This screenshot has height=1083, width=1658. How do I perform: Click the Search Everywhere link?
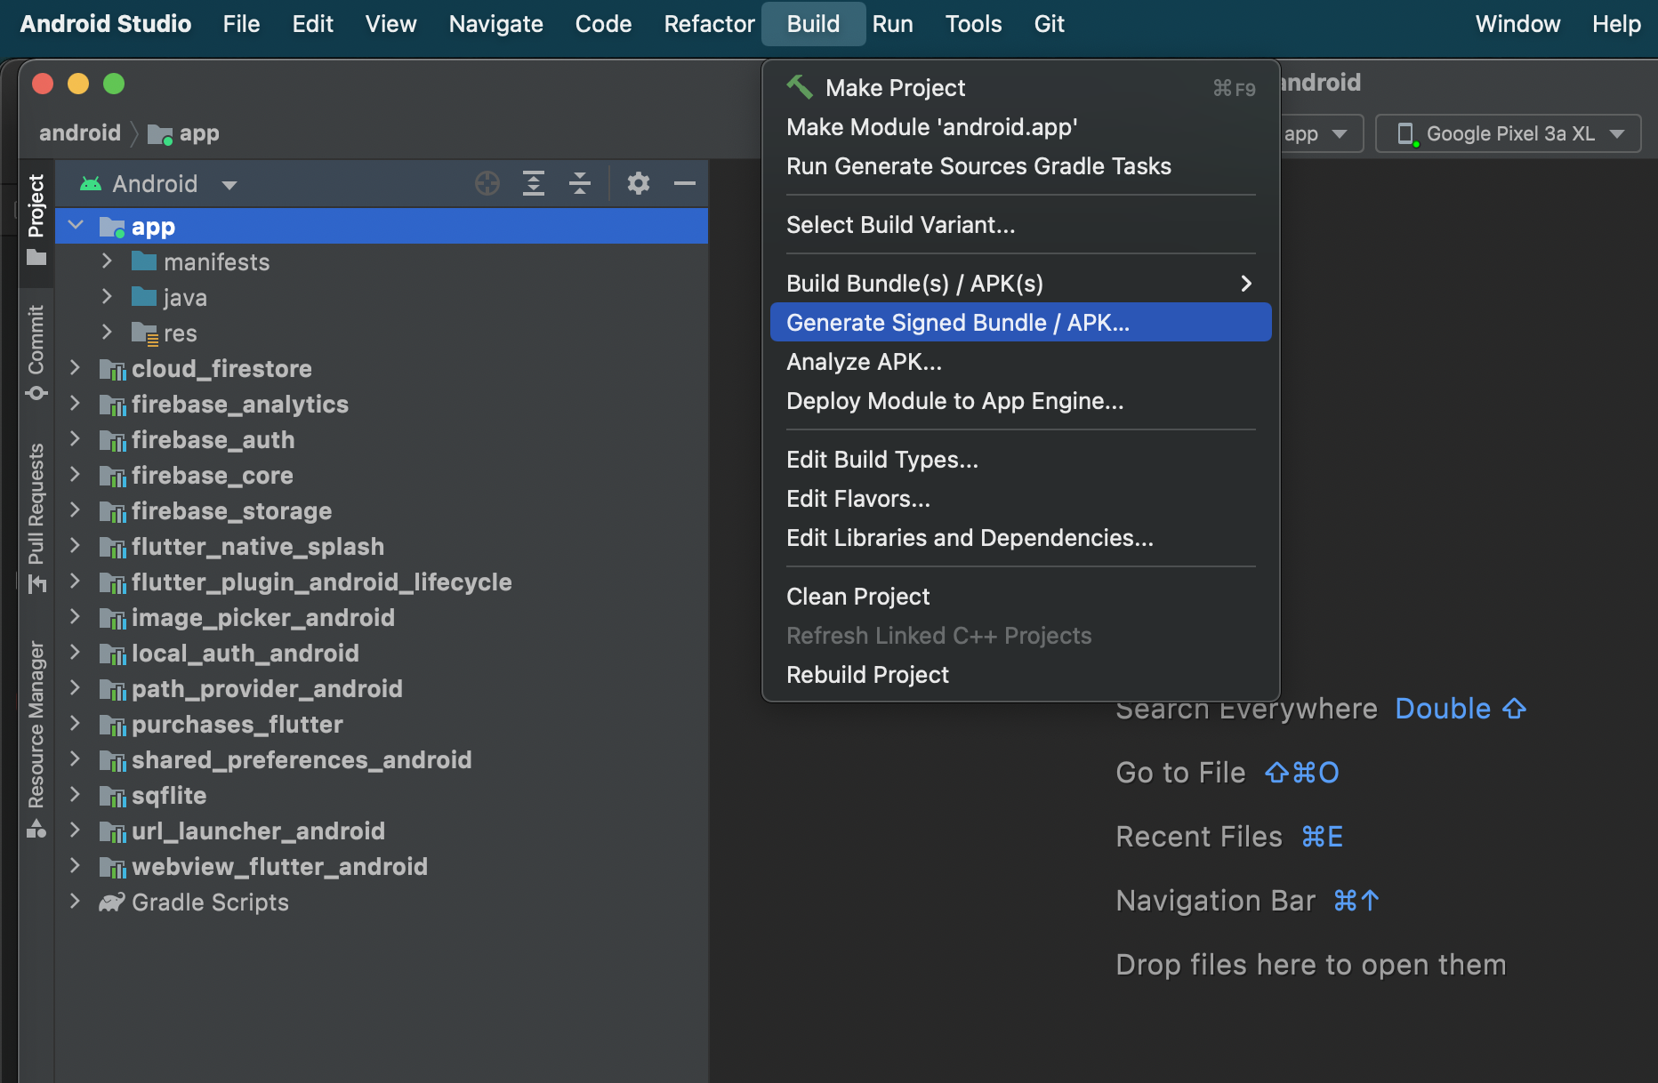coord(1245,709)
